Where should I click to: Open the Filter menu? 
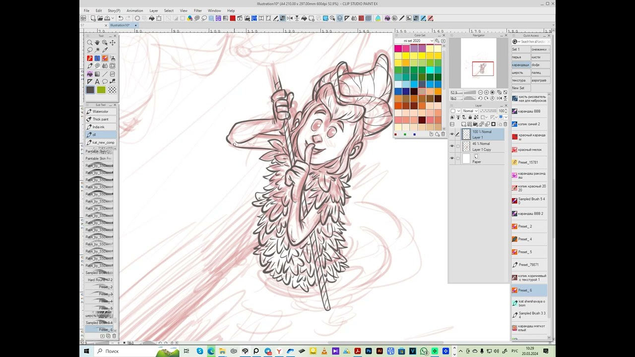point(198,10)
